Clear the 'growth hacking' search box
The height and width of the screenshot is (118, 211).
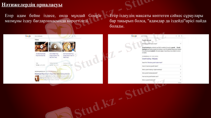tap(176, 36)
